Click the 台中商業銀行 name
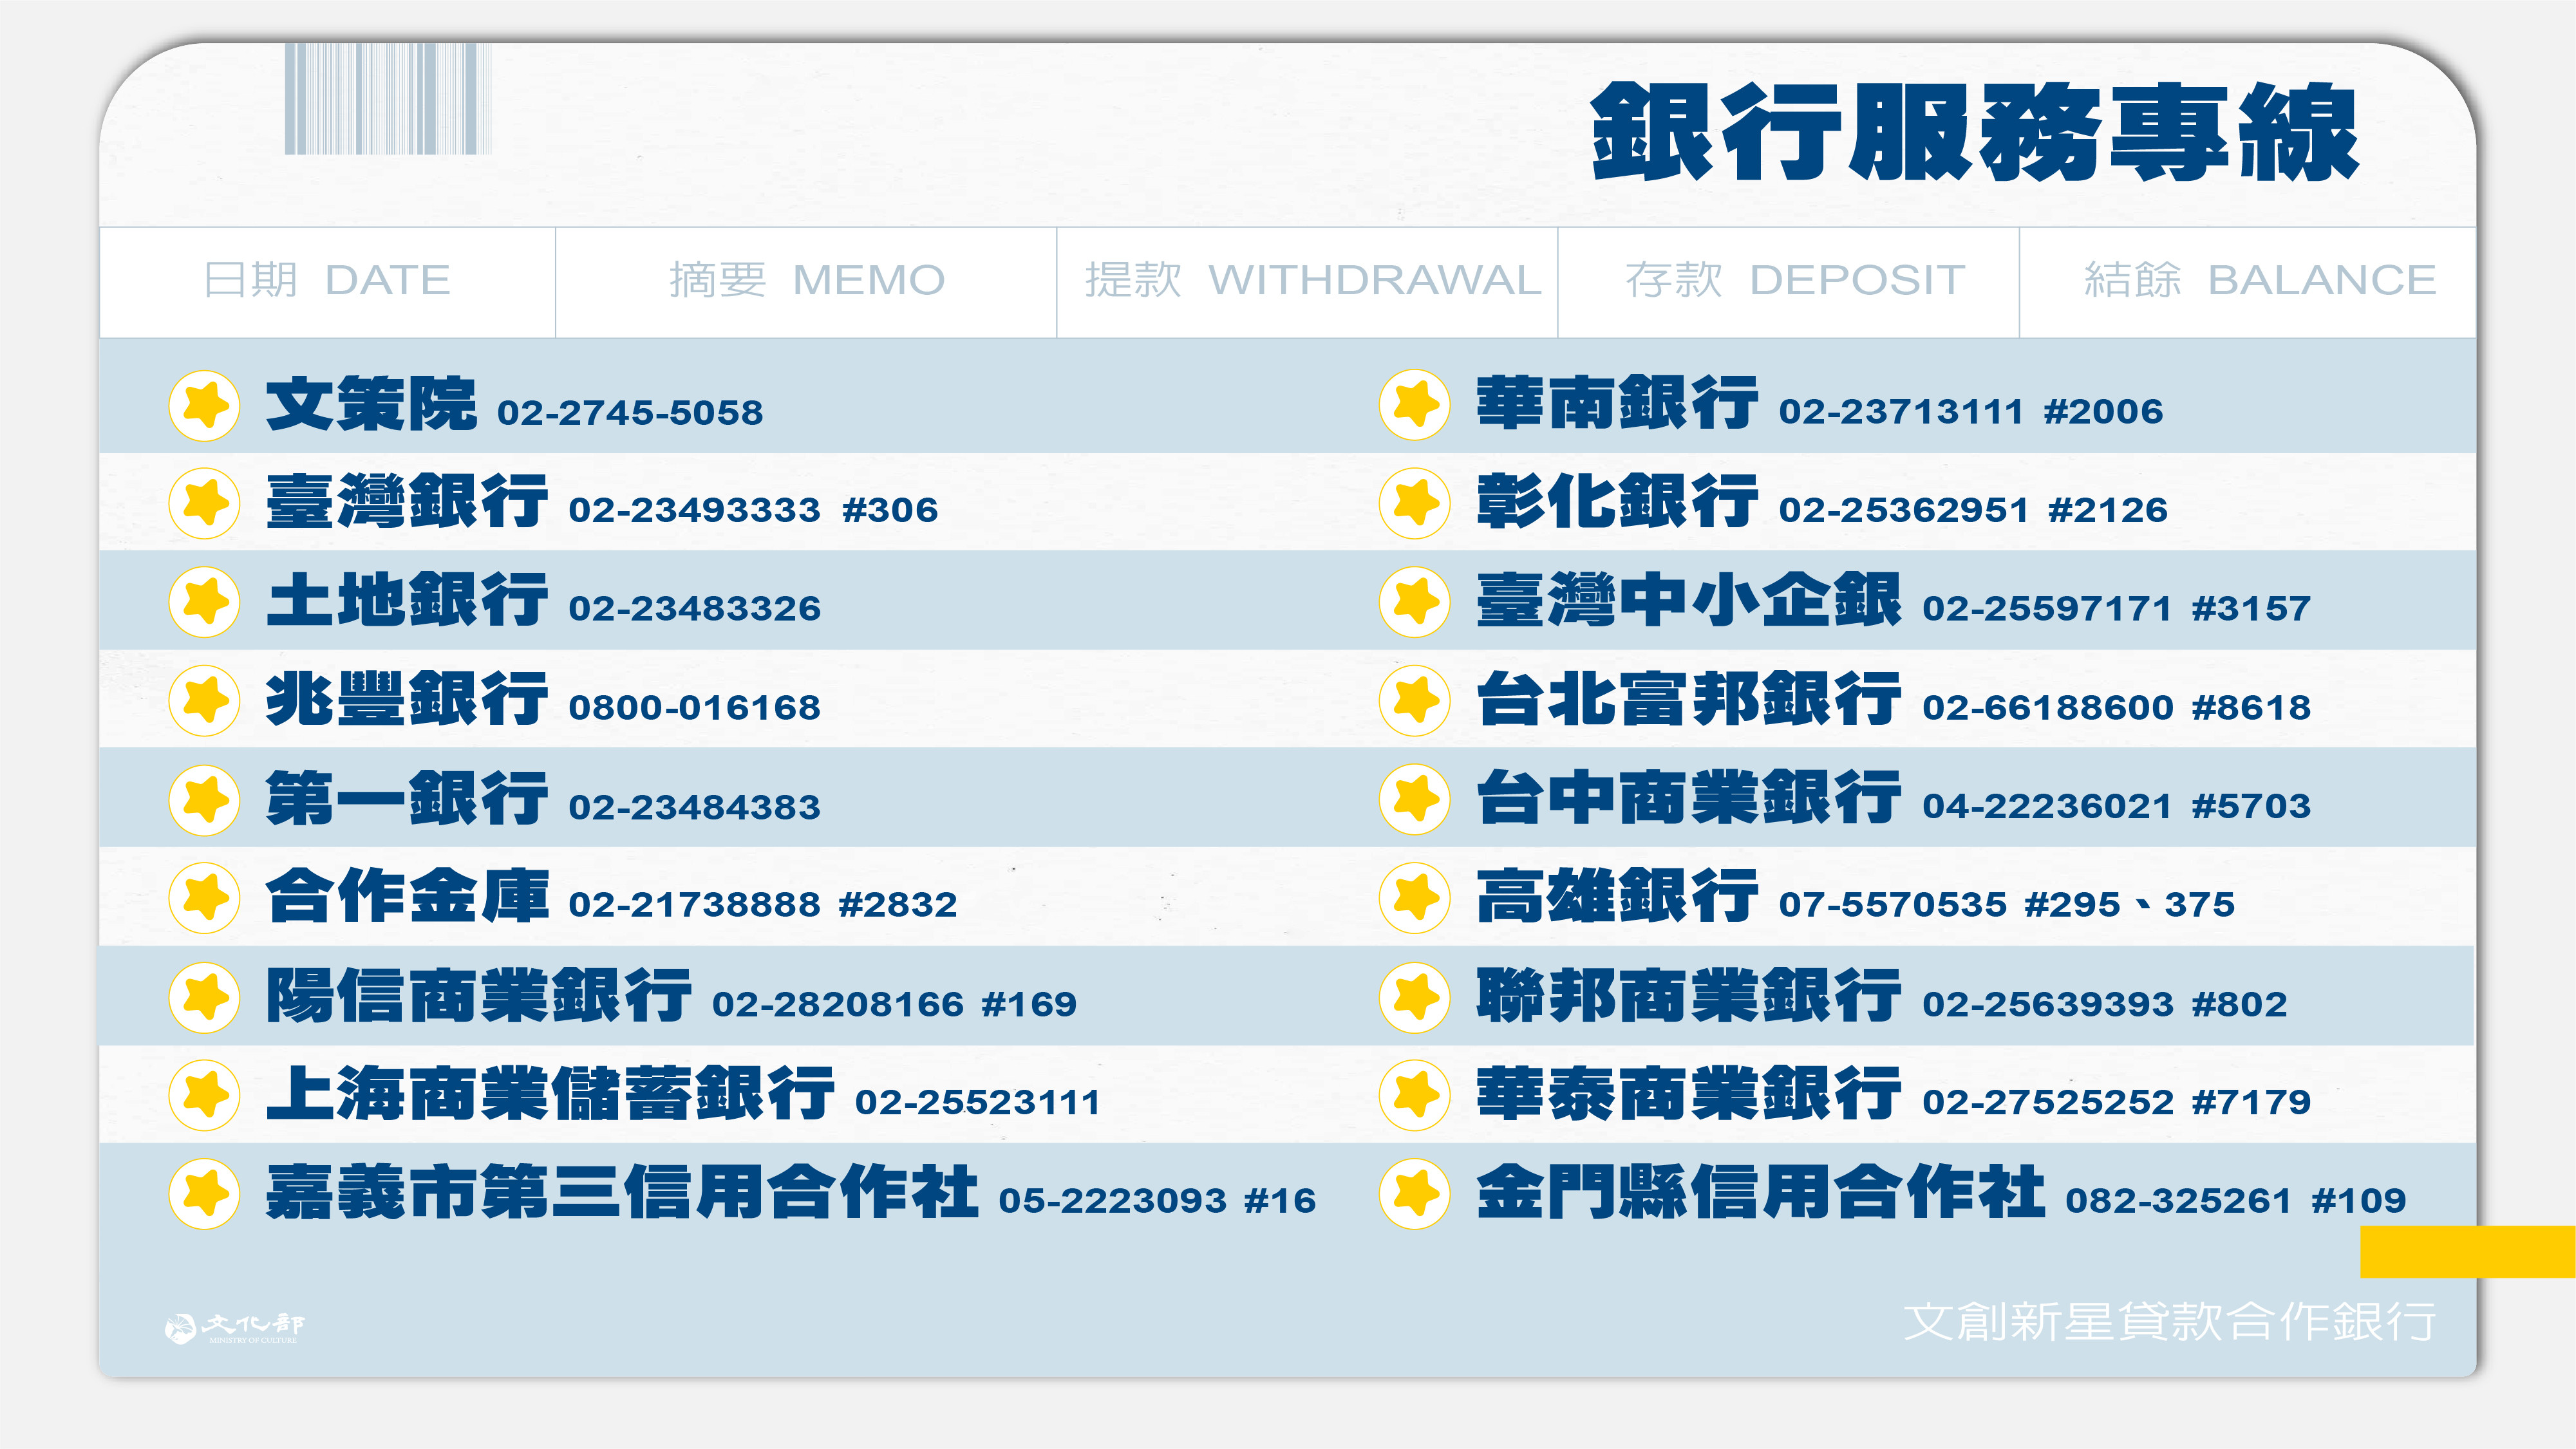This screenshot has width=2576, height=1449. (x=1689, y=797)
